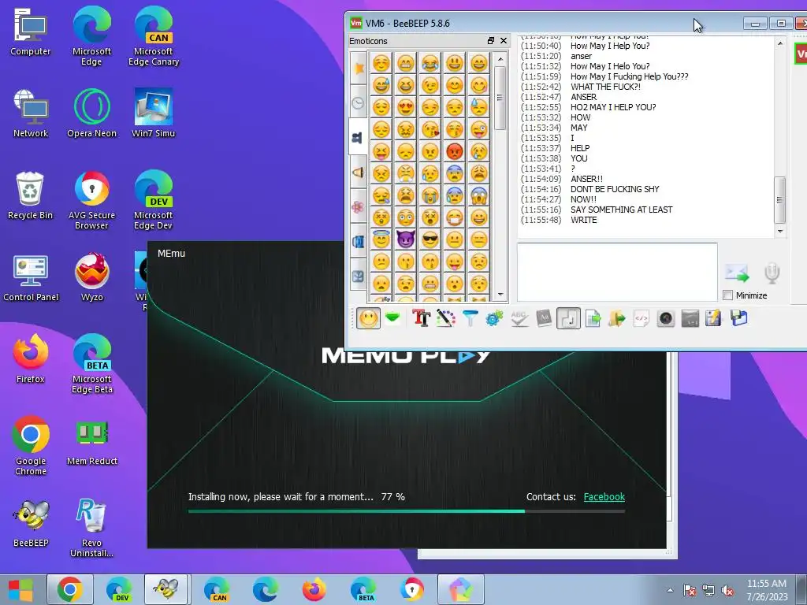Click the notepad with pencil icon
The image size is (807, 605).
[x=714, y=318]
